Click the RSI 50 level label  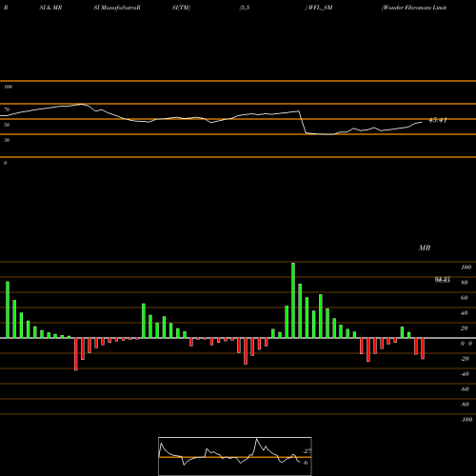pyautogui.click(x=7, y=125)
